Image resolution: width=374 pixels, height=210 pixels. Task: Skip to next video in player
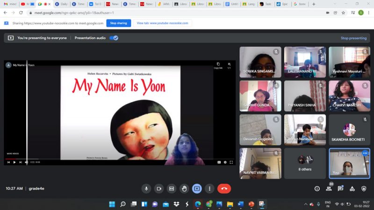click(x=21, y=162)
